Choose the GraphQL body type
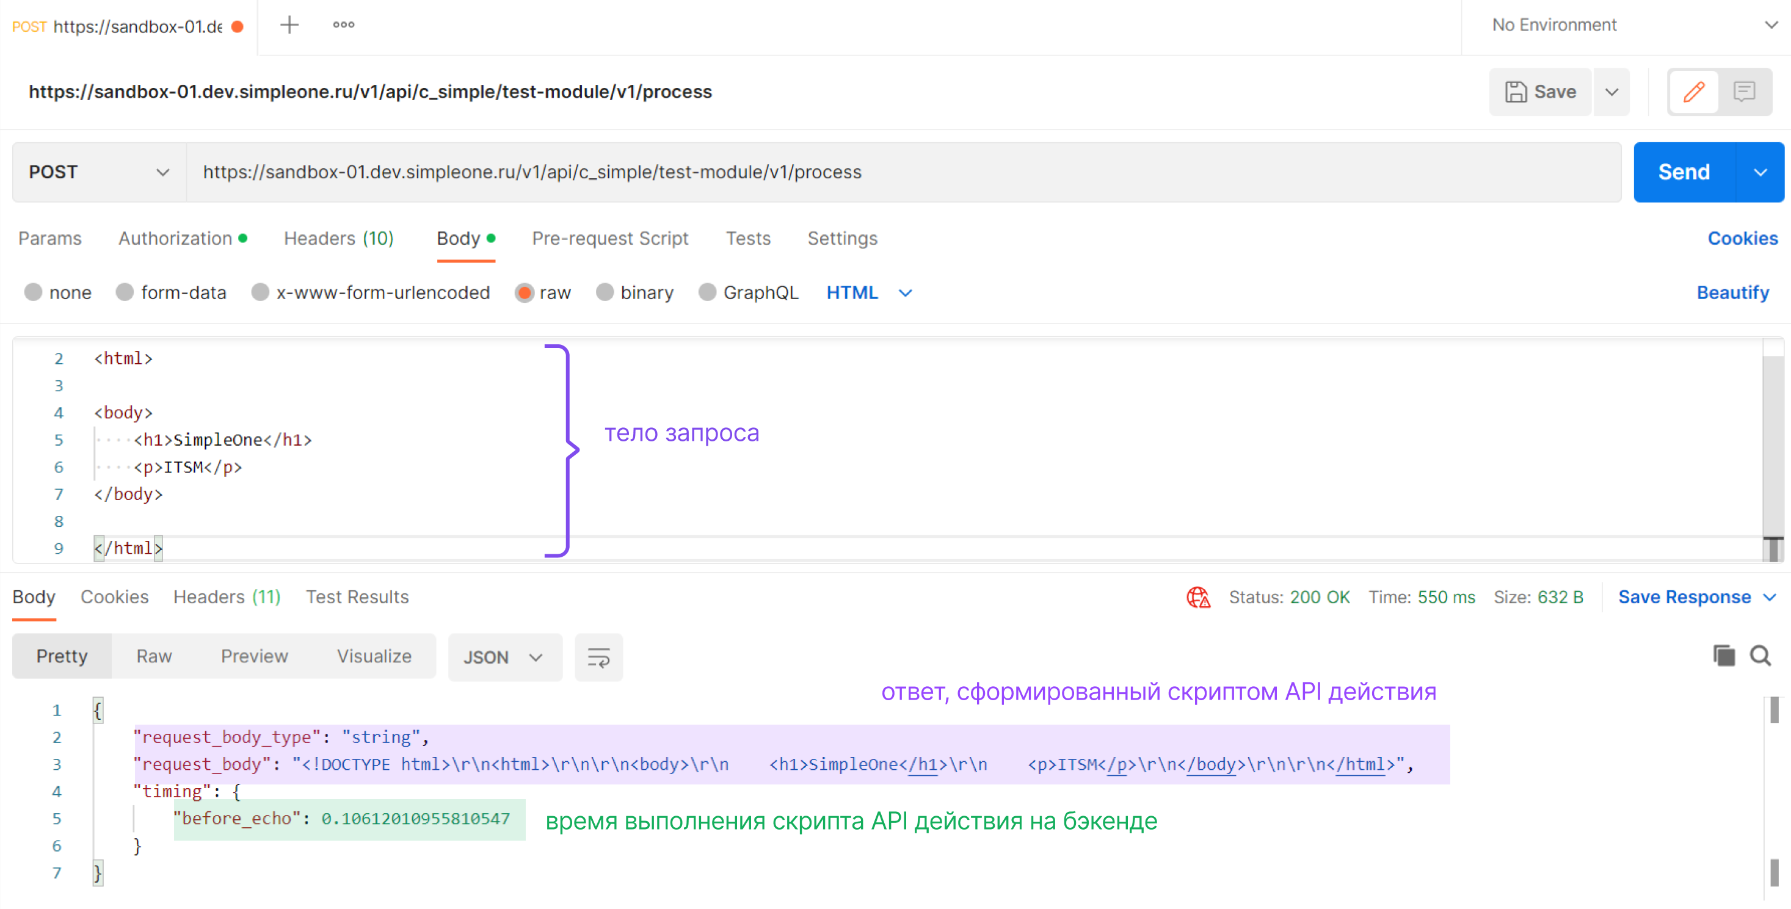 tap(707, 292)
